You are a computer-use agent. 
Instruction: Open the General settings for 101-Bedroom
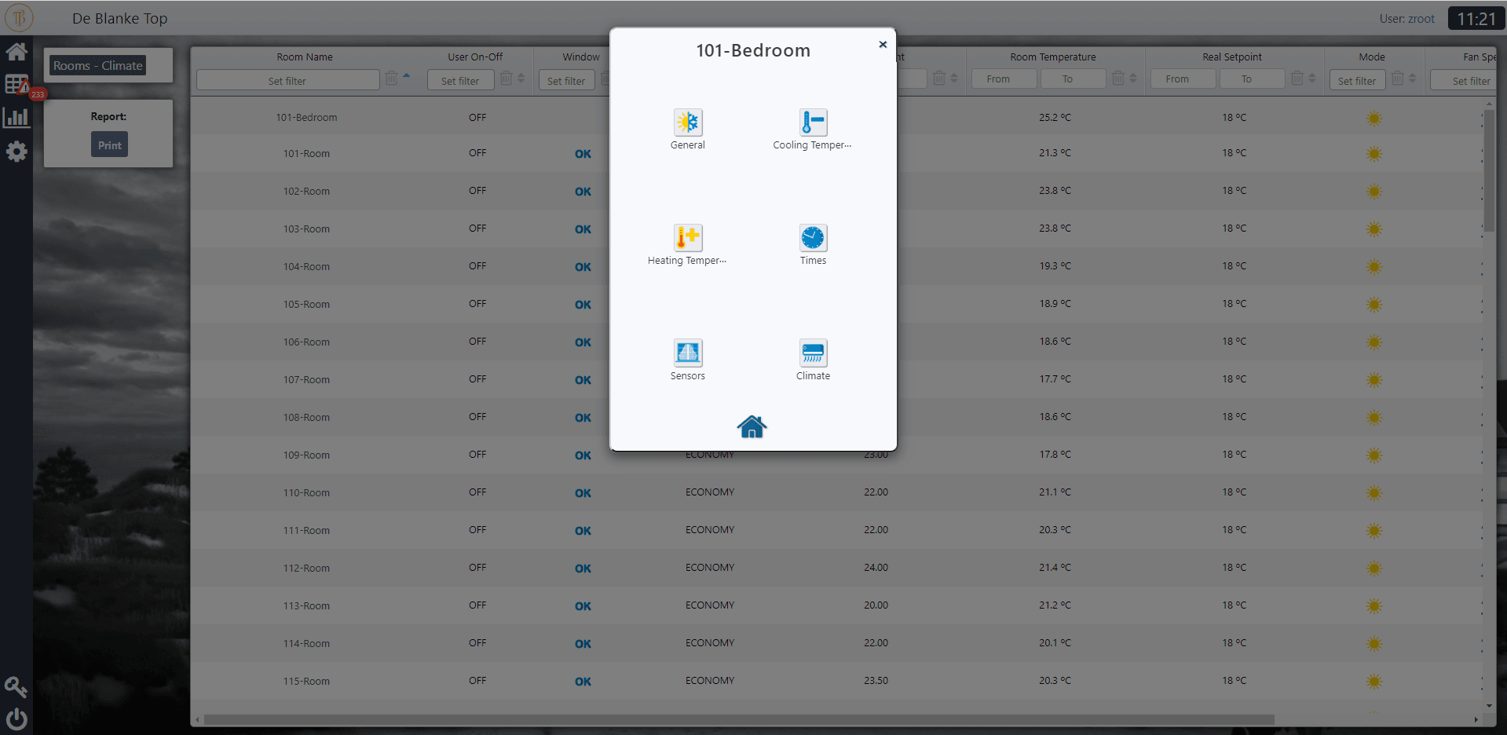click(x=687, y=123)
